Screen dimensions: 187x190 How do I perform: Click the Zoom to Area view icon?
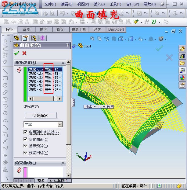[99, 39]
